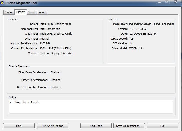The height and width of the screenshot is (131, 182).
Task: Select the 'No problems found.' note
Action: pos(27,102)
